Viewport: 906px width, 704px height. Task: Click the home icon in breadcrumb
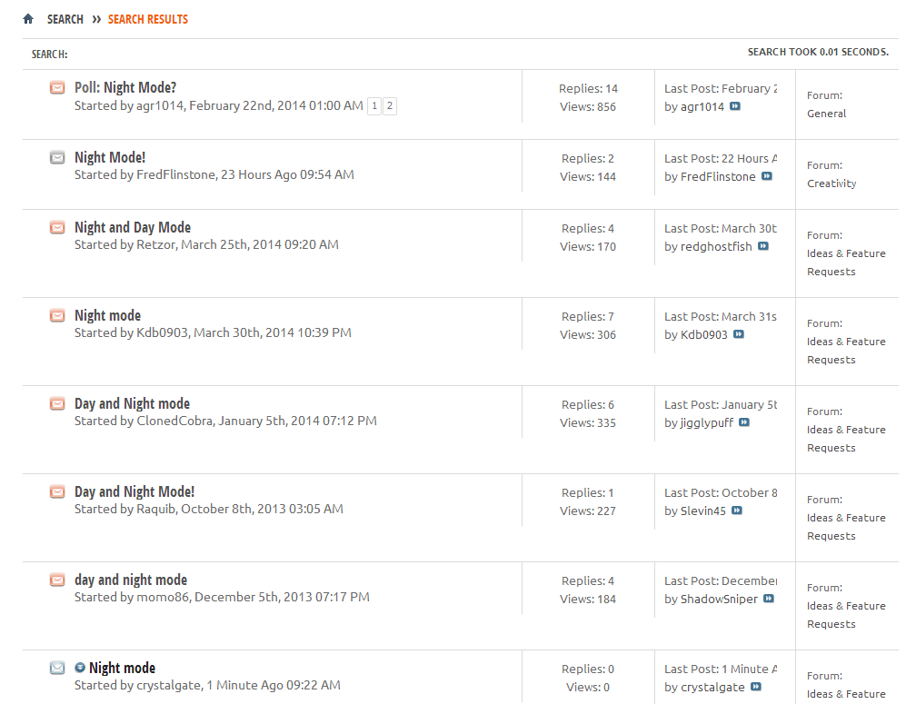coord(28,19)
